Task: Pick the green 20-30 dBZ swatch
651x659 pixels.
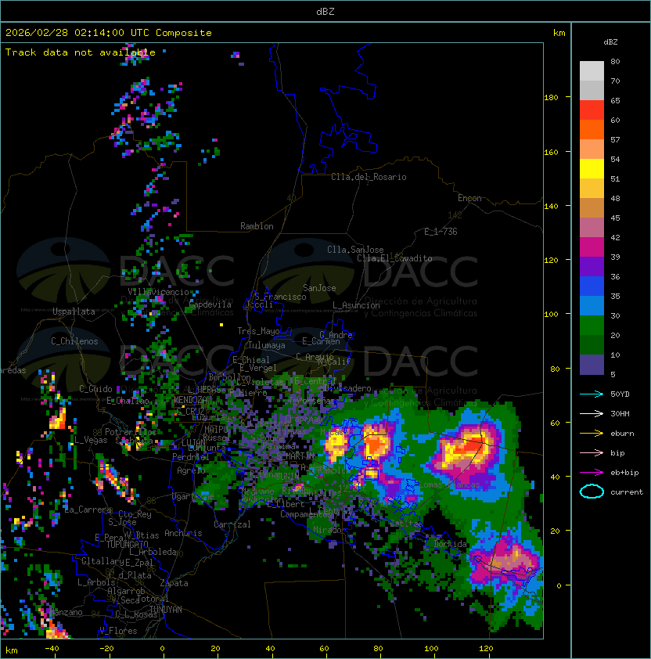Action: pos(592,325)
